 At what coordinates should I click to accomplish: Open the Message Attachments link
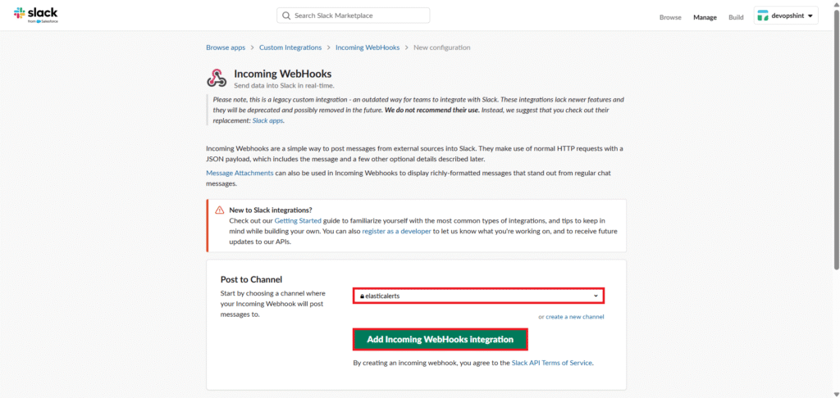(240, 174)
